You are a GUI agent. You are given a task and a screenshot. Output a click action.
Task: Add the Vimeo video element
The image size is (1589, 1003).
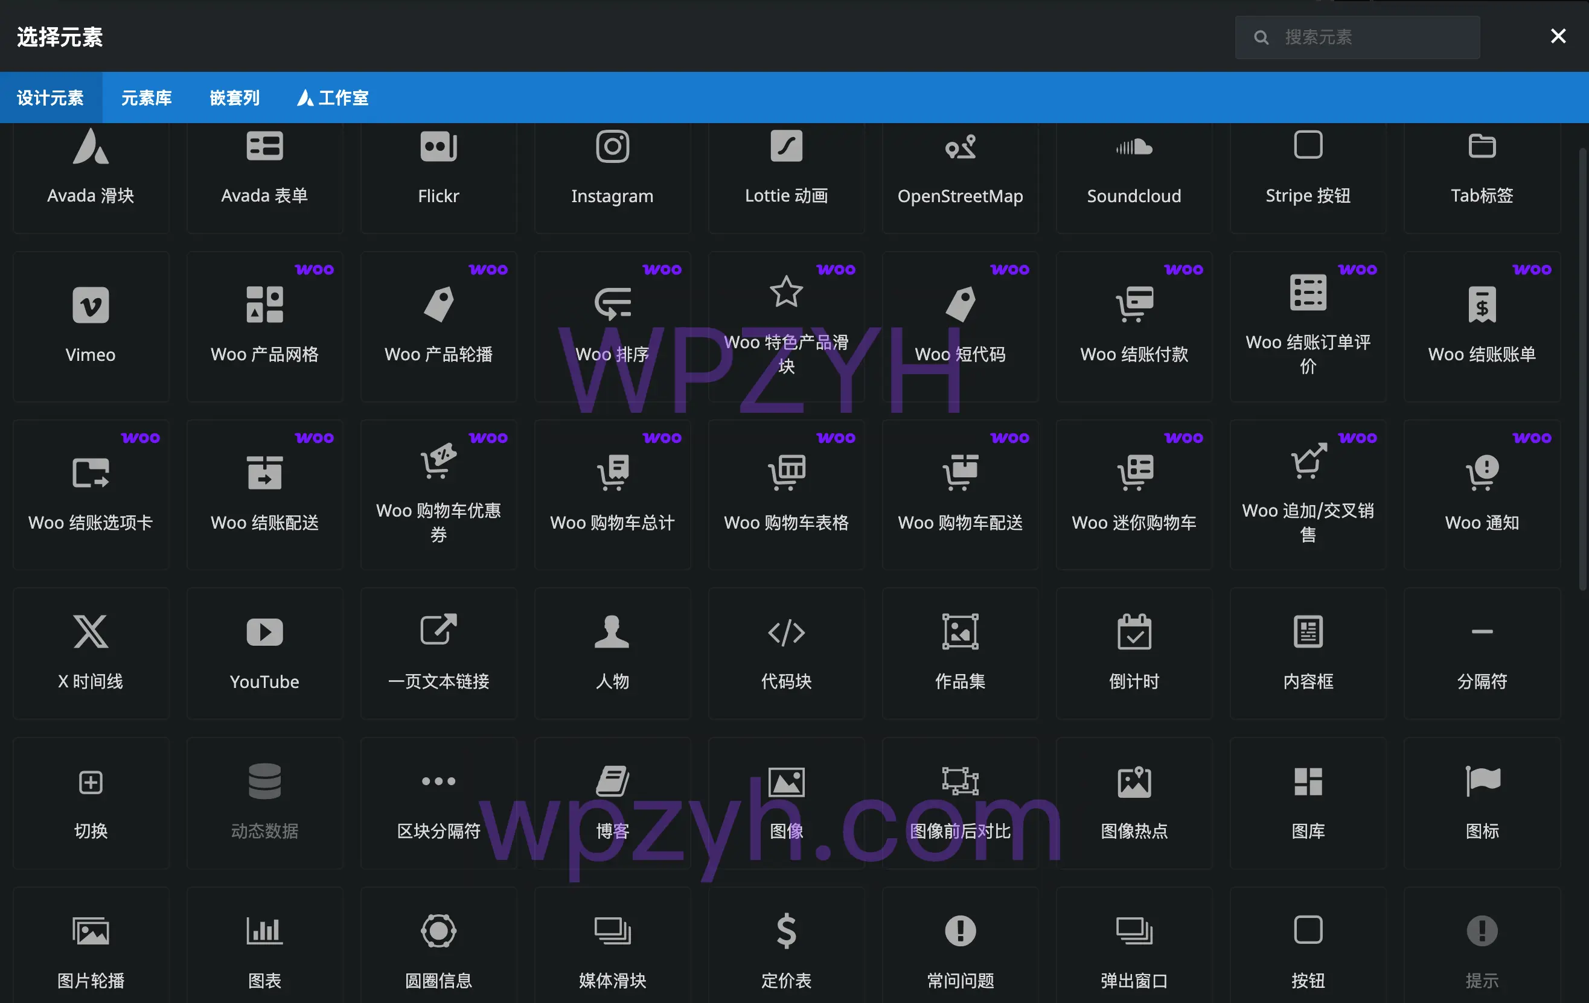click(x=91, y=326)
